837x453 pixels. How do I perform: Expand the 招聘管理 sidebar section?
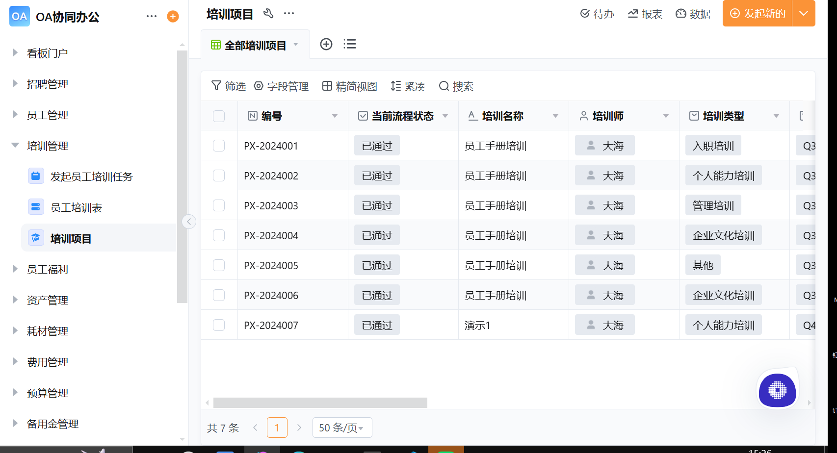click(48, 84)
